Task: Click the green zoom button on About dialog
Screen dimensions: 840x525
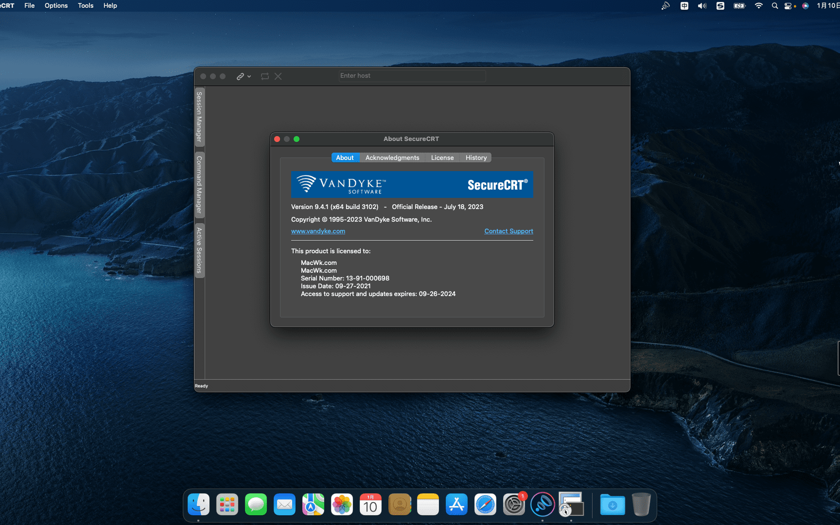Action: (297, 139)
